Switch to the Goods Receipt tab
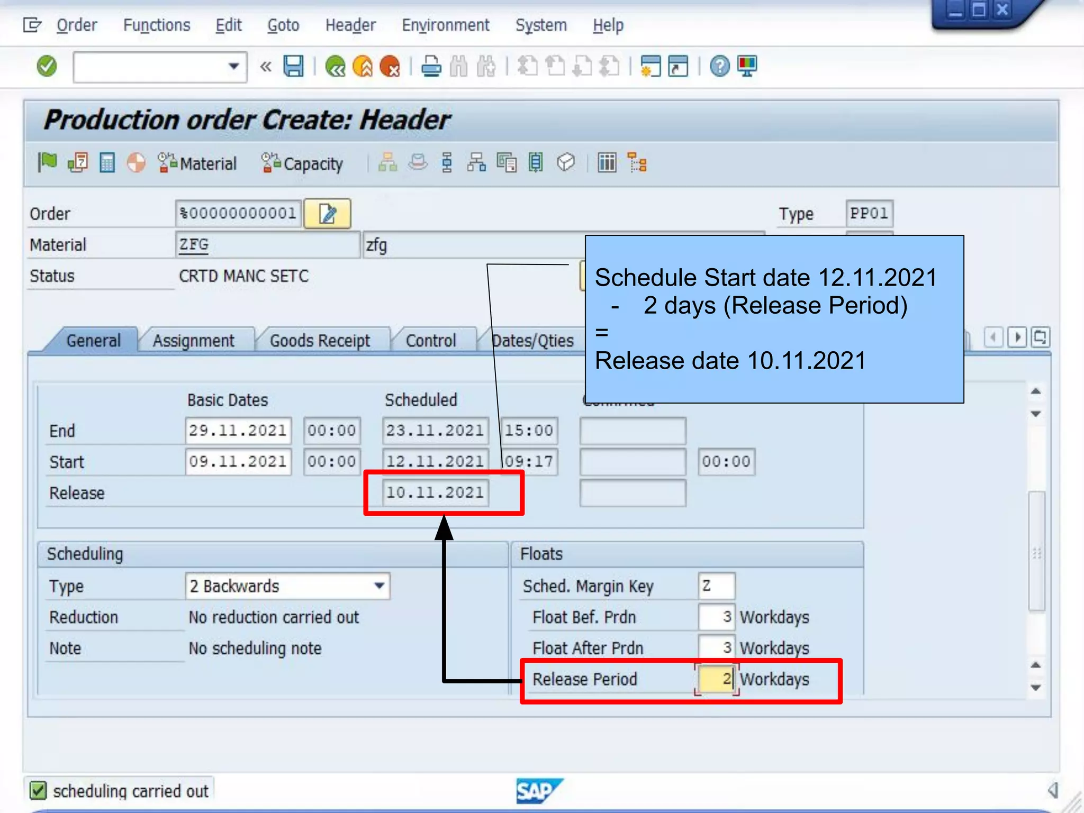Image resolution: width=1084 pixels, height=813 pixels. [320, 341]
